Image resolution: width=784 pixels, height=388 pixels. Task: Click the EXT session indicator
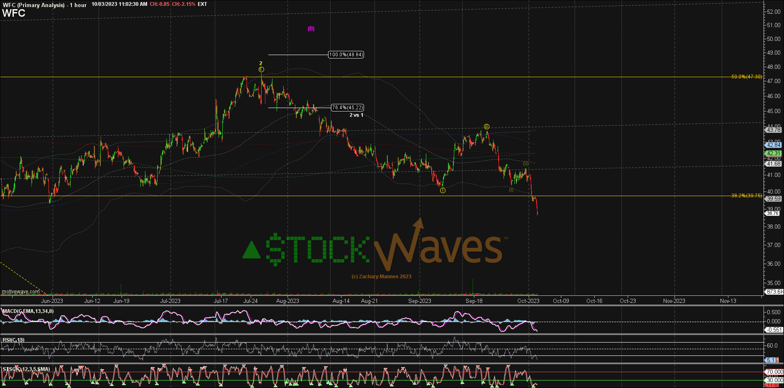pyautogui.click(x=202, y=4)
